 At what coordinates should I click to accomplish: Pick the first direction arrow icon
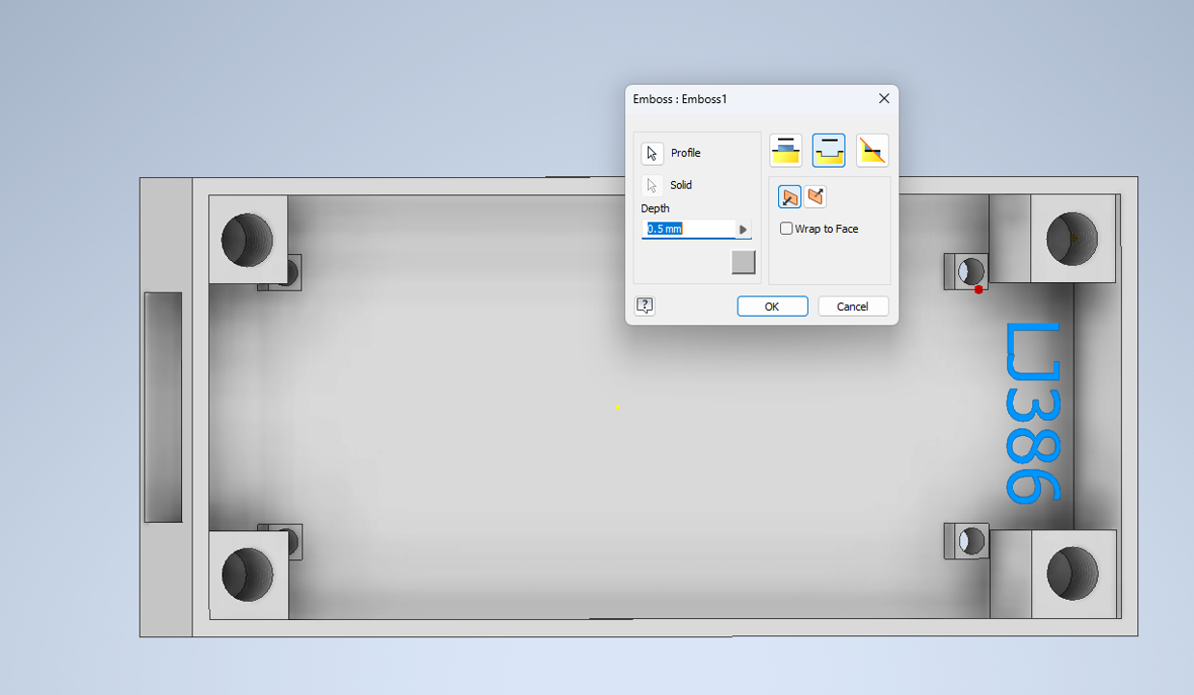pyautogui.click(x=790, y=197)
